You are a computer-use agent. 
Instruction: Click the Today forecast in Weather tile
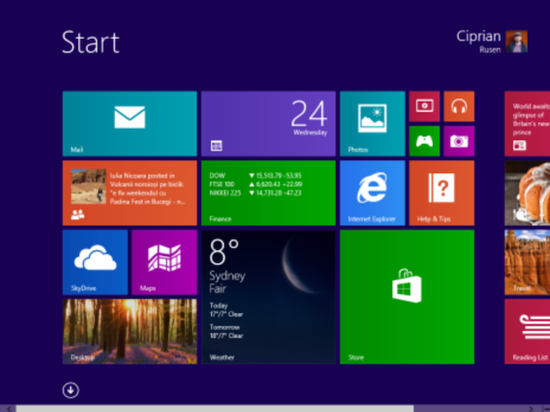tap(227, 309)
